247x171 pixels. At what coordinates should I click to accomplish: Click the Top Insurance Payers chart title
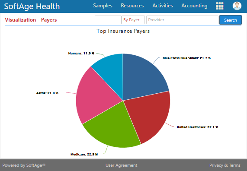pos(123,31)
